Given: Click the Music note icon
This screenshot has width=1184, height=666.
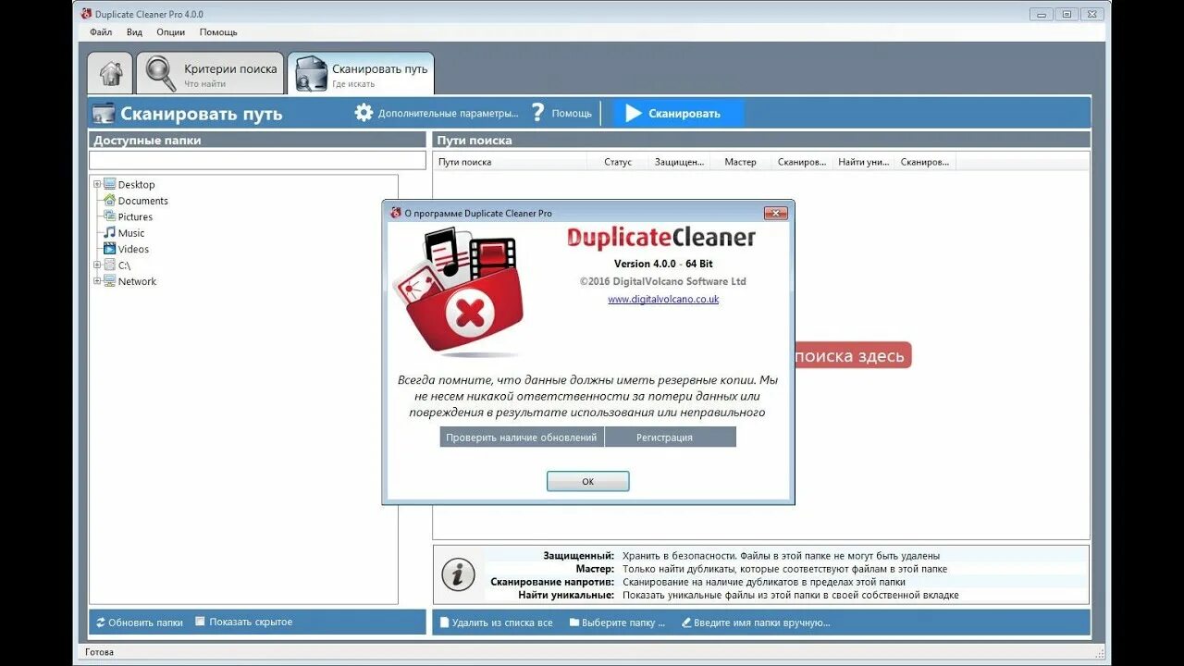Looking at the screenshot, I should point(110,232).
